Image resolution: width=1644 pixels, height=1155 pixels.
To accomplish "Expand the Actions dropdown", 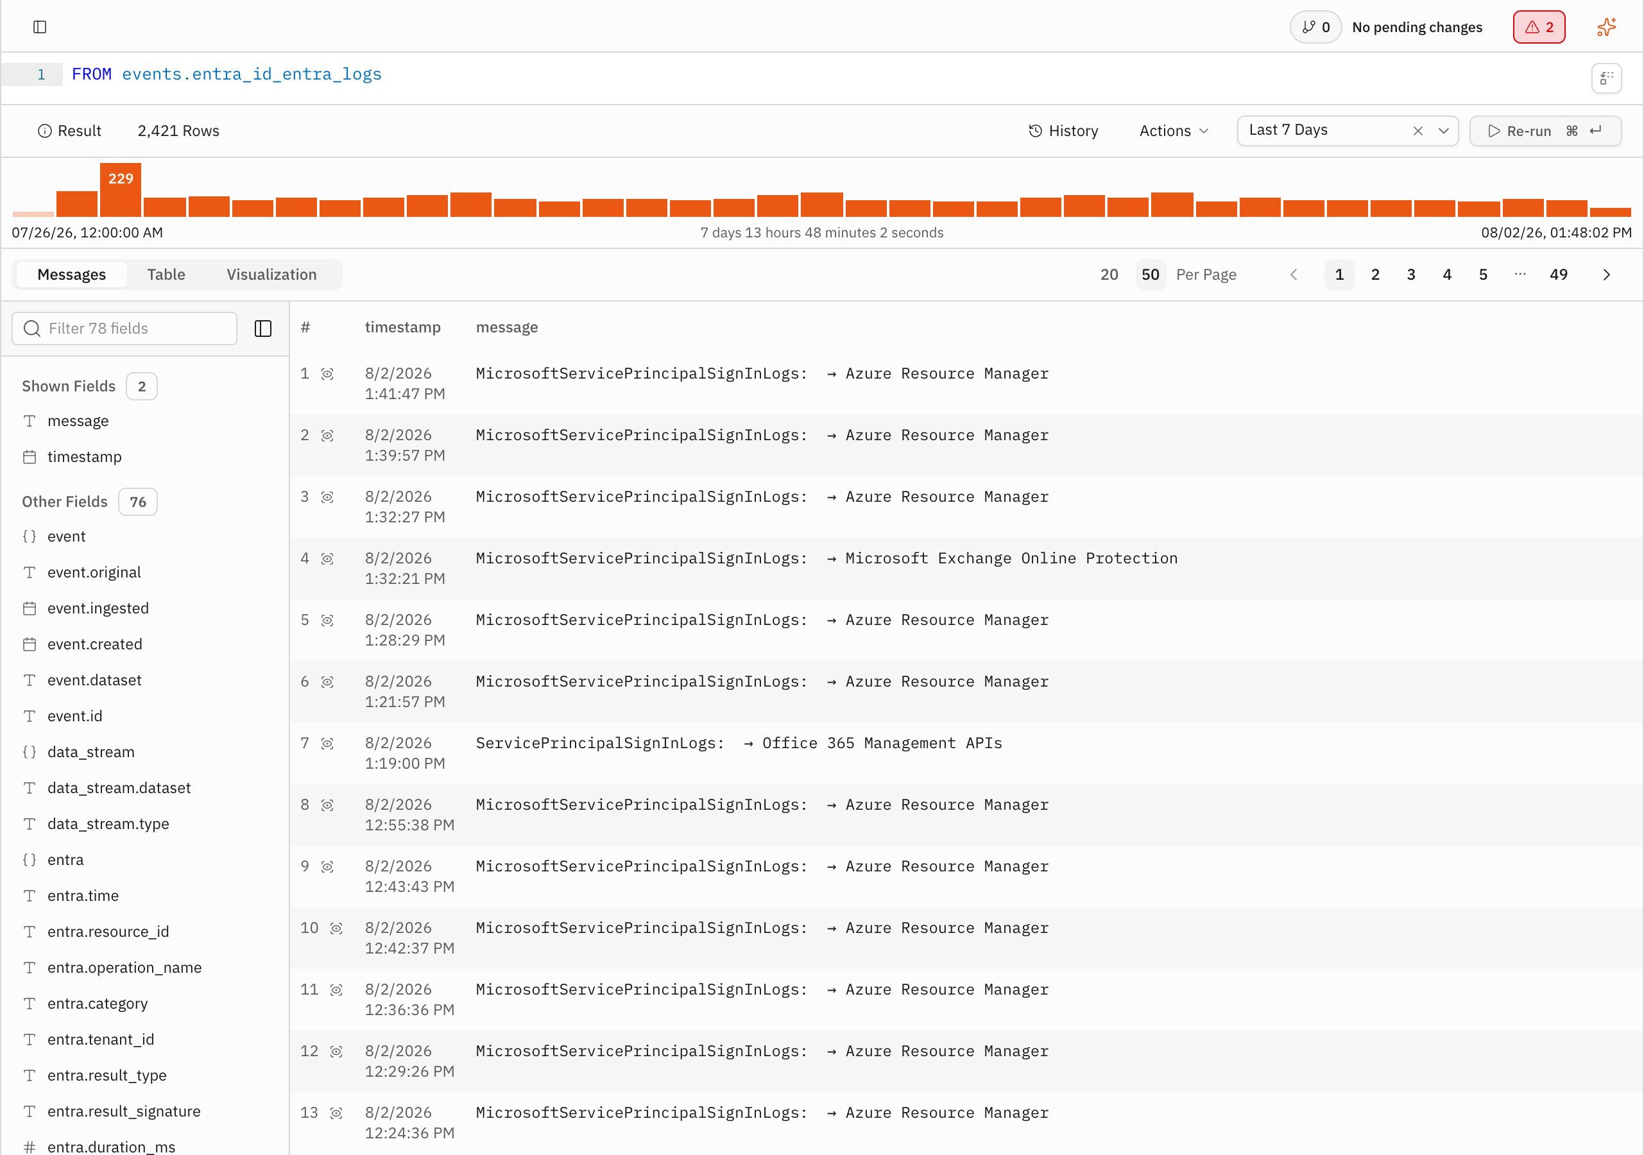I will 1174,131.
